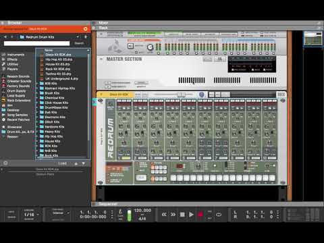The height and width of the screenshot is (243, 324).
Task: Select Techno Kit 03.drp file
Action: 58,74
